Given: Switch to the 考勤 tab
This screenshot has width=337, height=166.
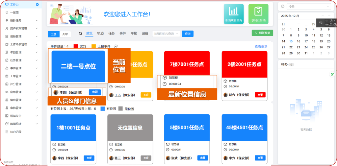Looking at the screenshot, I should (134, 34).
